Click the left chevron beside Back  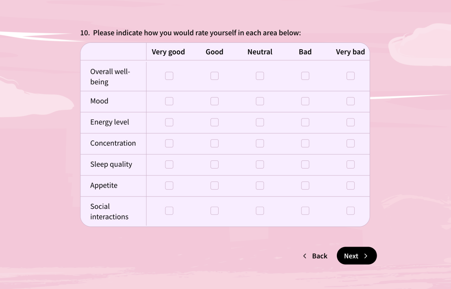[304, 256]
